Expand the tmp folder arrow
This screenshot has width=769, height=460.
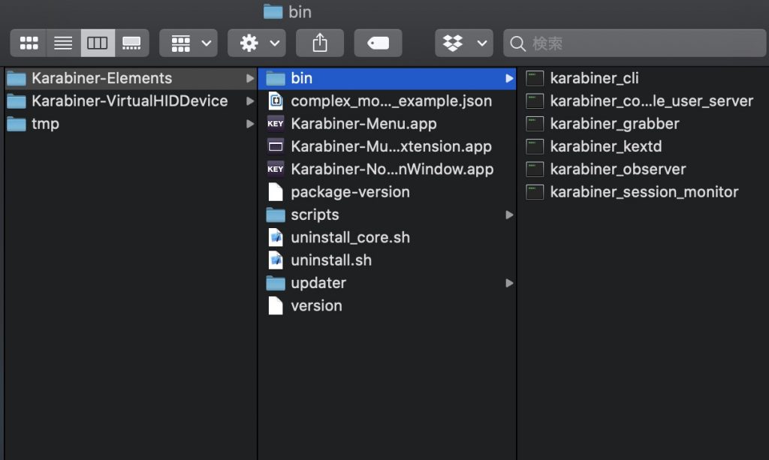click(249, 124)
